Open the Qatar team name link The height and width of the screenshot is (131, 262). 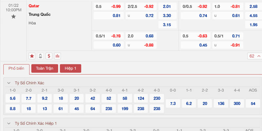(34, 6)
